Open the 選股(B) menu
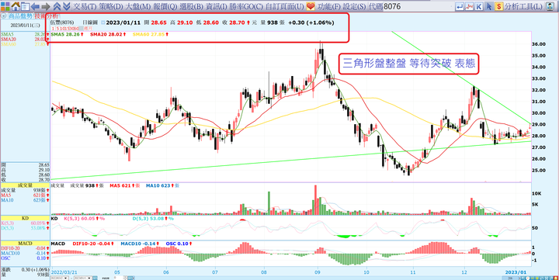Screen dimensions: 559x280 coord(192,6)
